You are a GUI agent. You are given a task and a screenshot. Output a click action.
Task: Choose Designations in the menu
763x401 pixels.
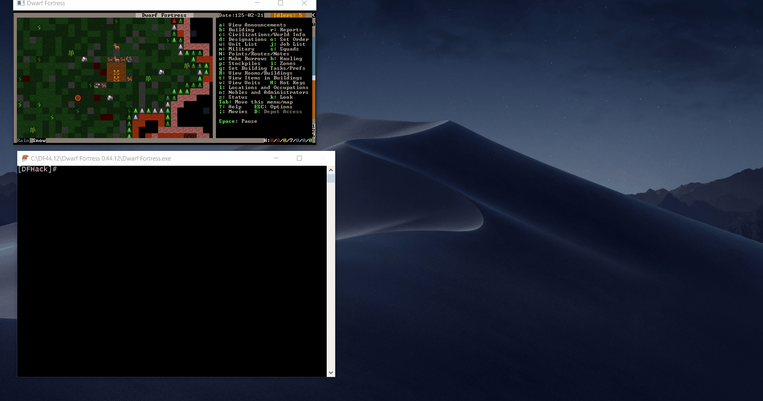(243, 39)
